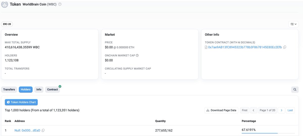Click the quantity value 277,655,162
Screen dimensions: 303x136
(164, 130)
